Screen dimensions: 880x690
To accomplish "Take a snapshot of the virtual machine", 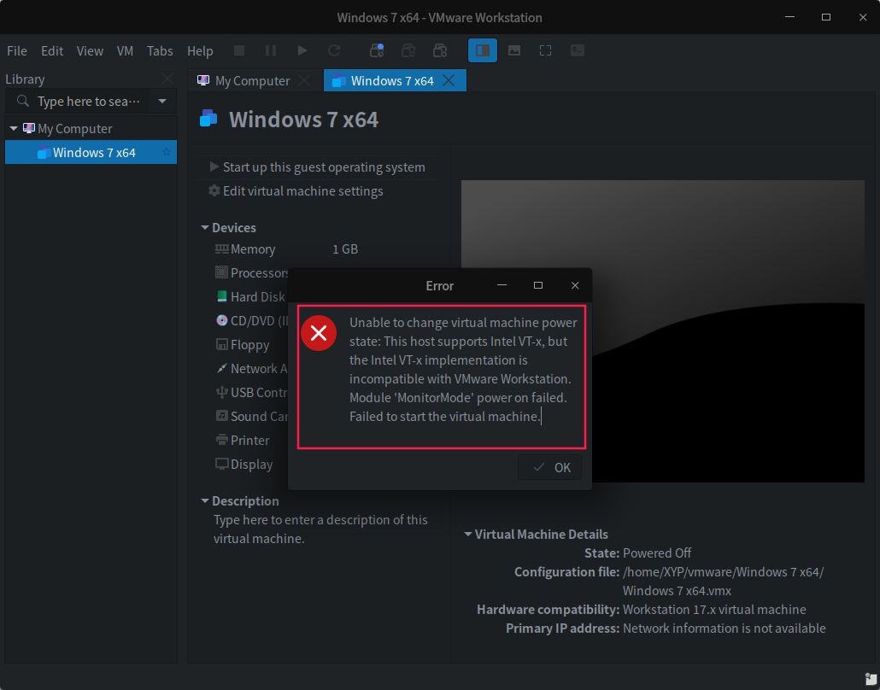I will tap(377, 50).
